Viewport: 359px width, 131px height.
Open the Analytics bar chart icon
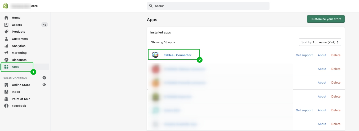tap(7, 46)
